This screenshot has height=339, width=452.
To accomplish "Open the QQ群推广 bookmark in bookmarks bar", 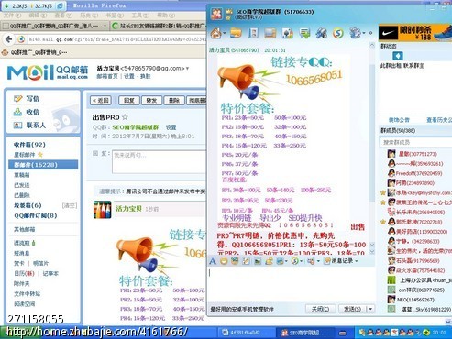I will pos(35,52).
